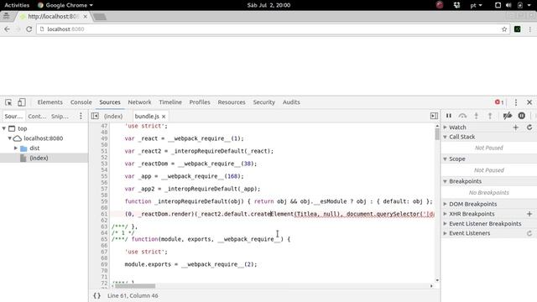This screenshot has width=537, height=302.
Task: Open Chrome main menu
Action: pyautogui.click(x=529, y=29)
